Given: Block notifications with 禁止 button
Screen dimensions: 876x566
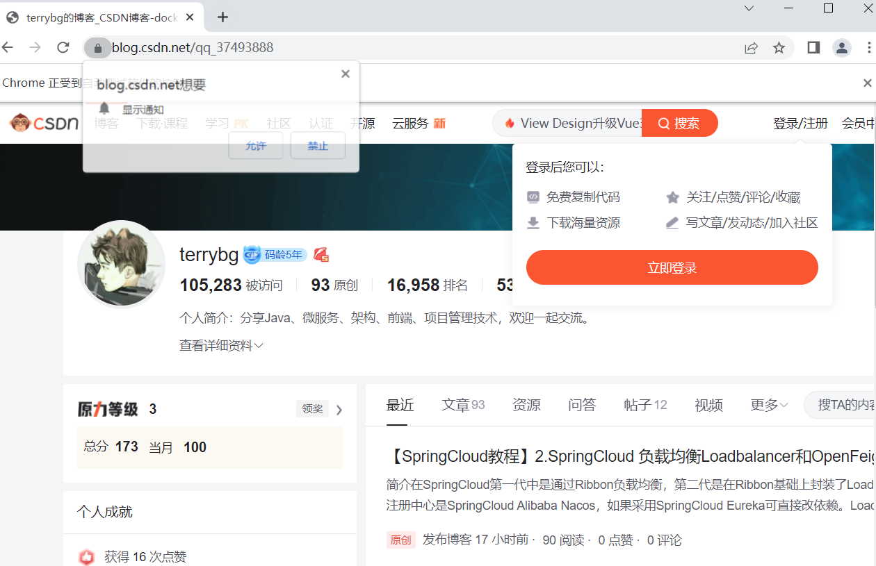Looking at the screenshot, I should (x=318, y=146).
